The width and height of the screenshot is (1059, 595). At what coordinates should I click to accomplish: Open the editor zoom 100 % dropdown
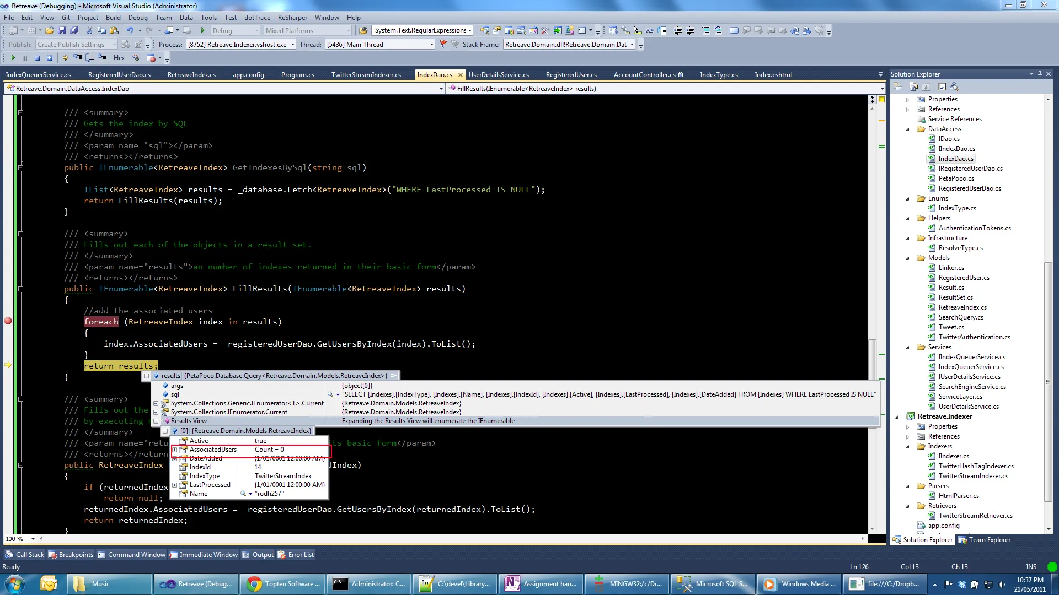[33, 539]
